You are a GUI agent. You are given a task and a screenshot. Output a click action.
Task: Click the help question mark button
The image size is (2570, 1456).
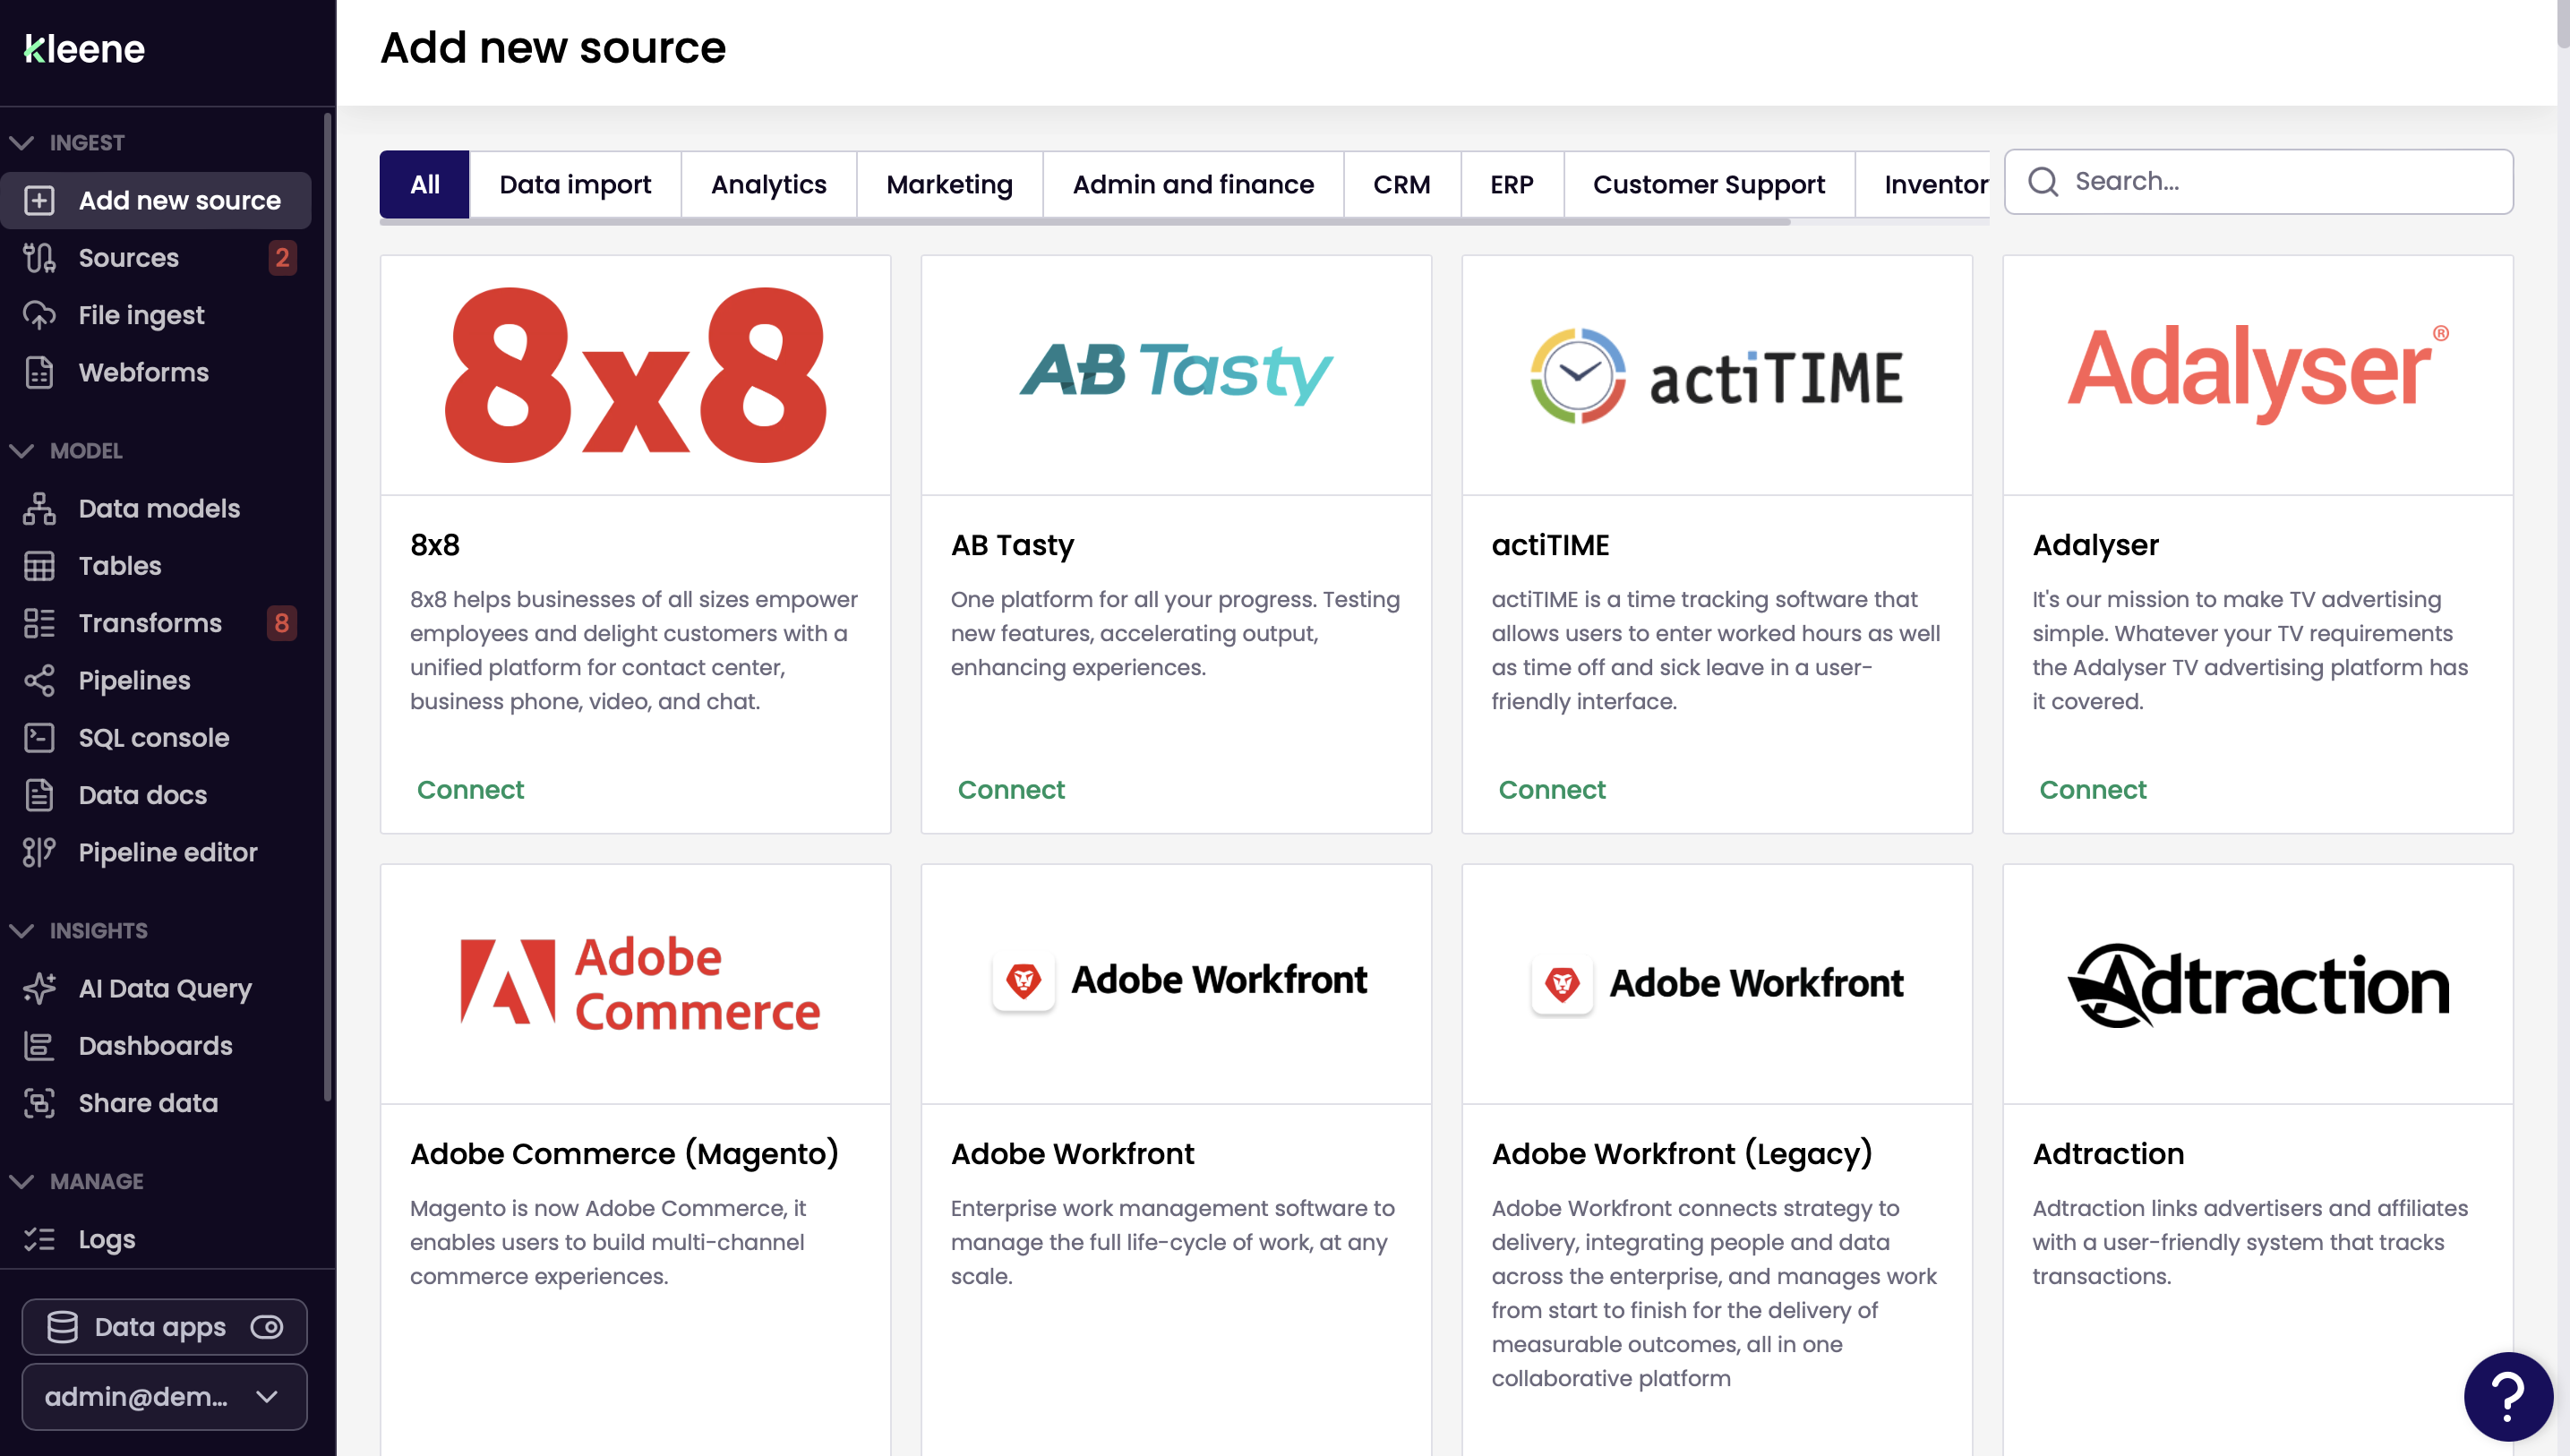pos(2507,1396)
